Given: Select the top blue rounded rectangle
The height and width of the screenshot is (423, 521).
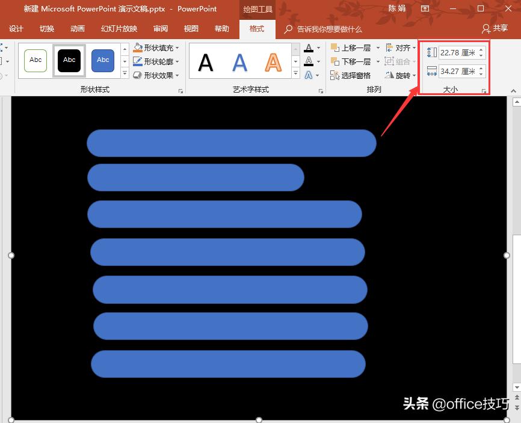Looking at the screenshot, I should (x=231, y=143).
